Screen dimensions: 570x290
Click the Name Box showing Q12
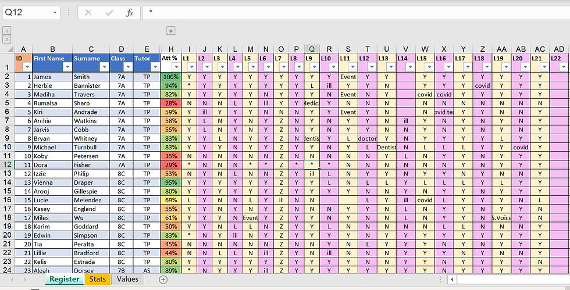(27, 13)
